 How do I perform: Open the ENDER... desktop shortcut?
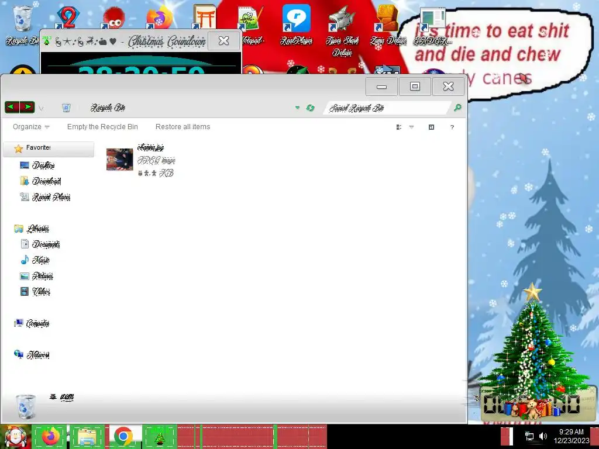pos(433,23)
